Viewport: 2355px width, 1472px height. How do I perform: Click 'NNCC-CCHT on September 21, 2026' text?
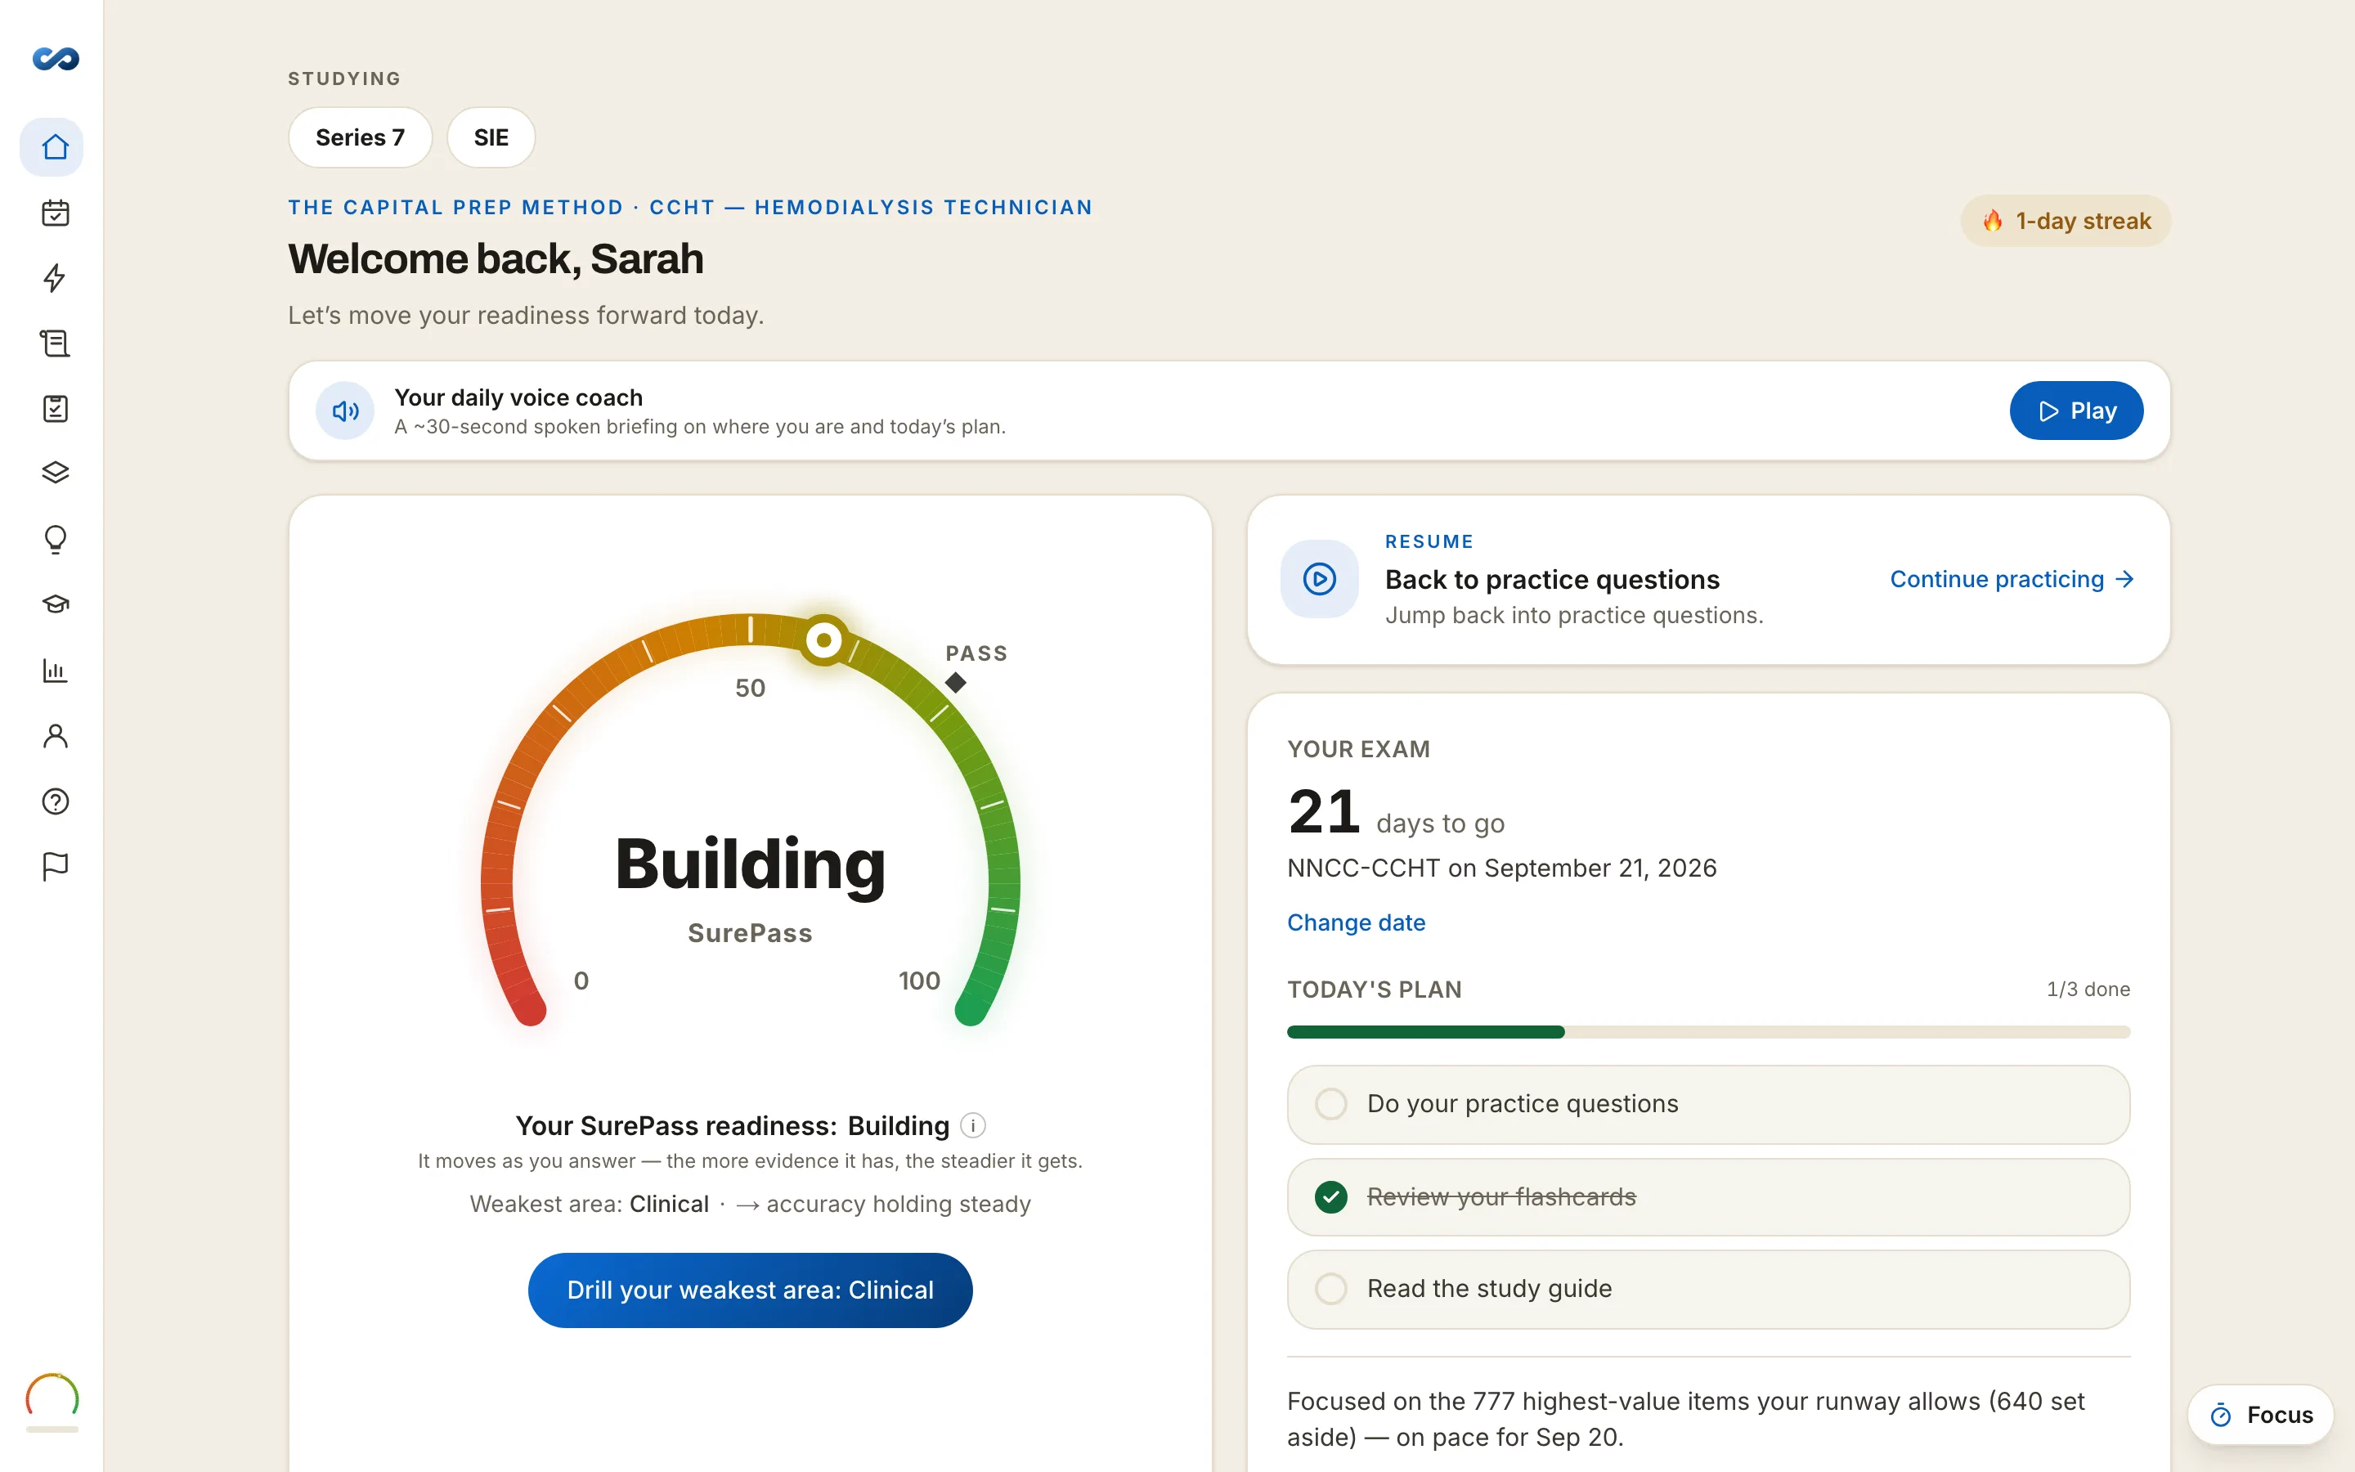coord(1501,868)
